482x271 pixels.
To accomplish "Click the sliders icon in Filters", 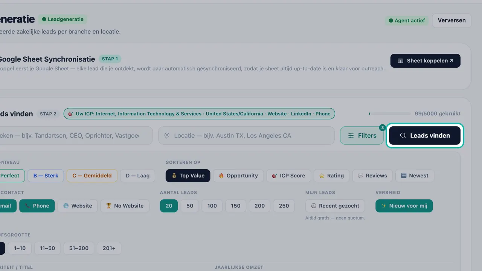I will pyautogui.click(x=351, y=136).
